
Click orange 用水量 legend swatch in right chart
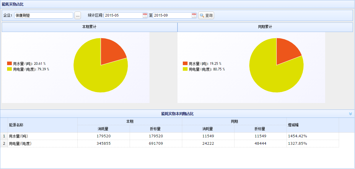[x=185, y=64]
